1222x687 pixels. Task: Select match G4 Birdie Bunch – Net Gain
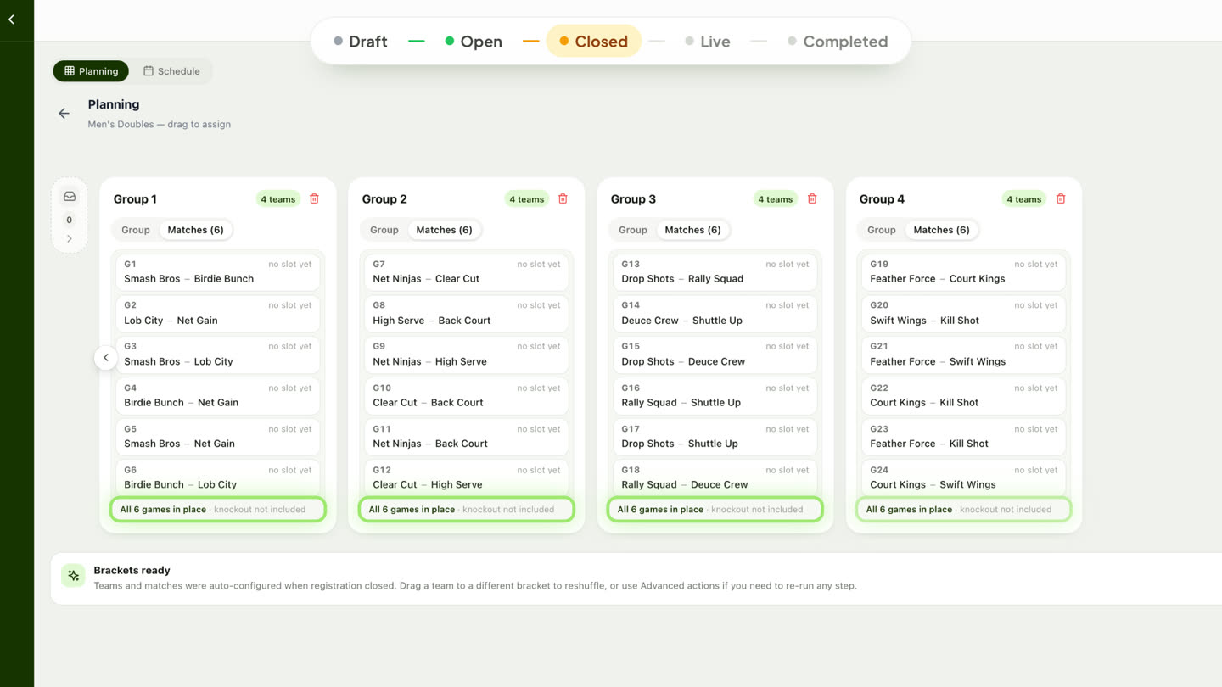[218, 395]
